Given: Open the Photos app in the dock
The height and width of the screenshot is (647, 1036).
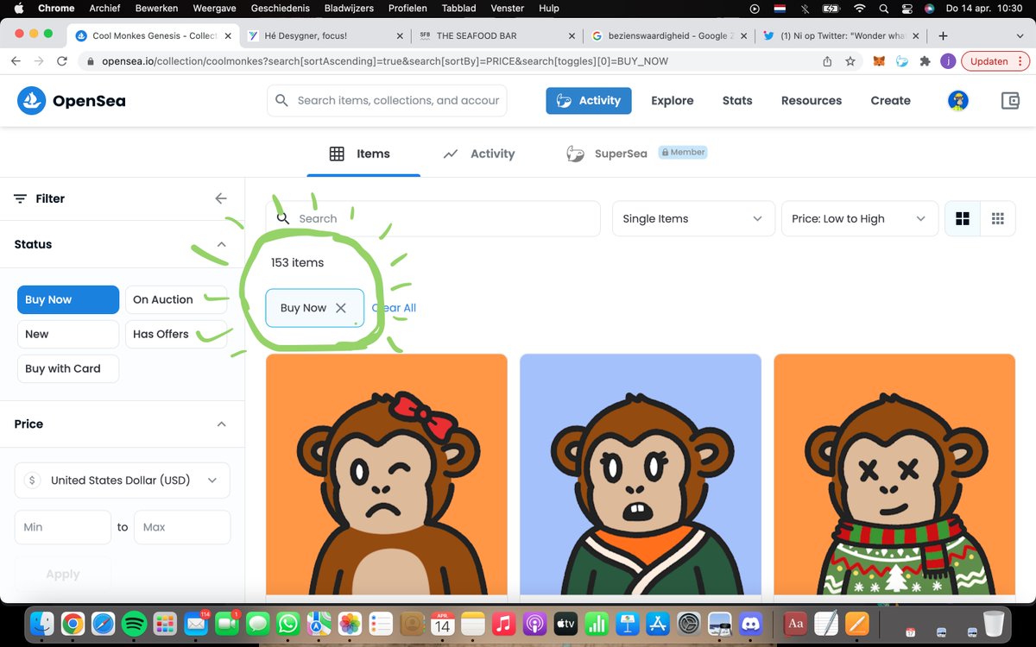Looking at the screenshot, I should (x=350, y=623).
